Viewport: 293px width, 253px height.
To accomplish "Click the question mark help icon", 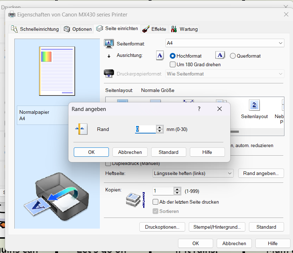I will coord(199,109).
